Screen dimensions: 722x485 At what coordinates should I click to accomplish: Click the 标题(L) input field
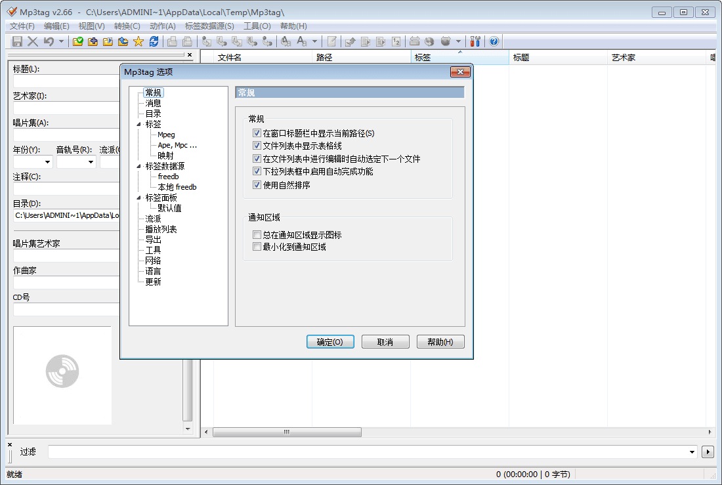point(66,81)
